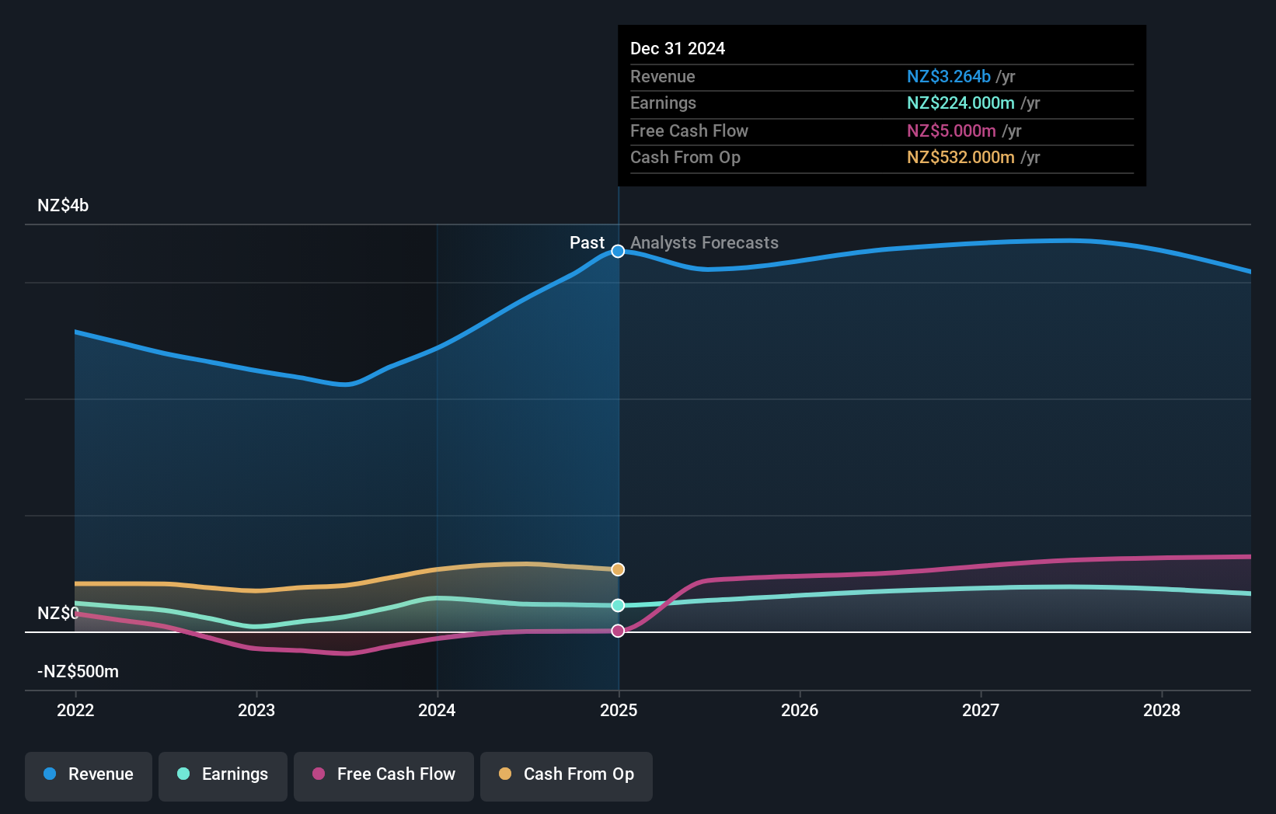Click the NZ$224.000m Earnings value in tooltip

[961, 103]
